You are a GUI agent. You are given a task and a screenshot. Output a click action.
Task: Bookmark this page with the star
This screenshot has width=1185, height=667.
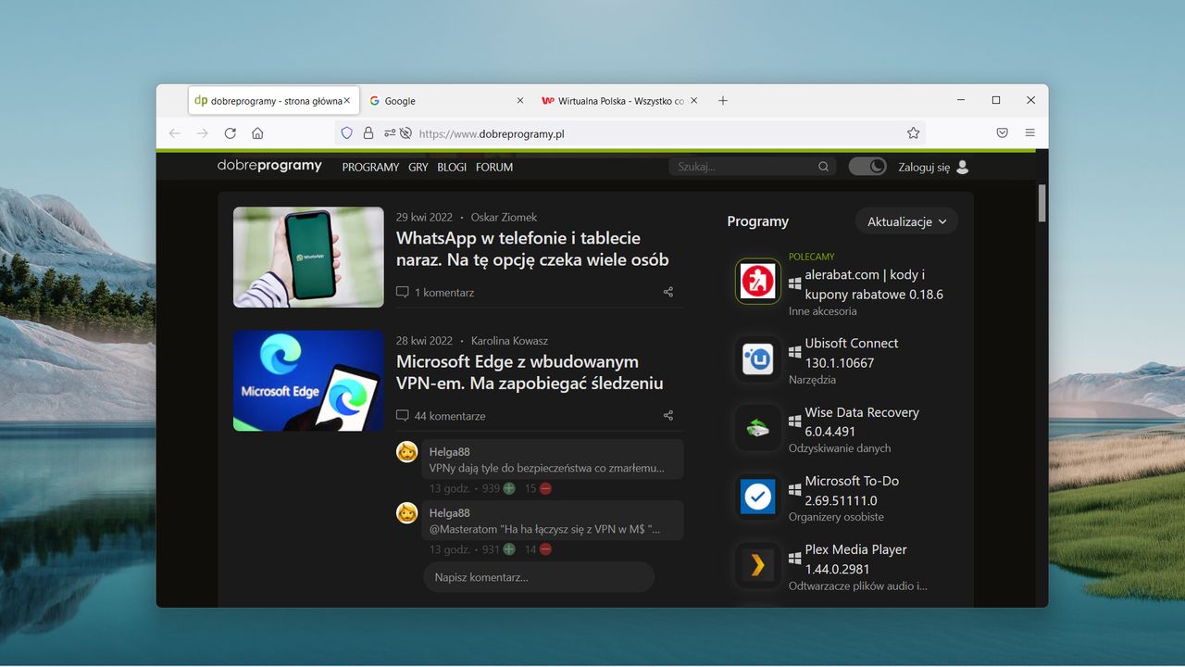(914, 133)
